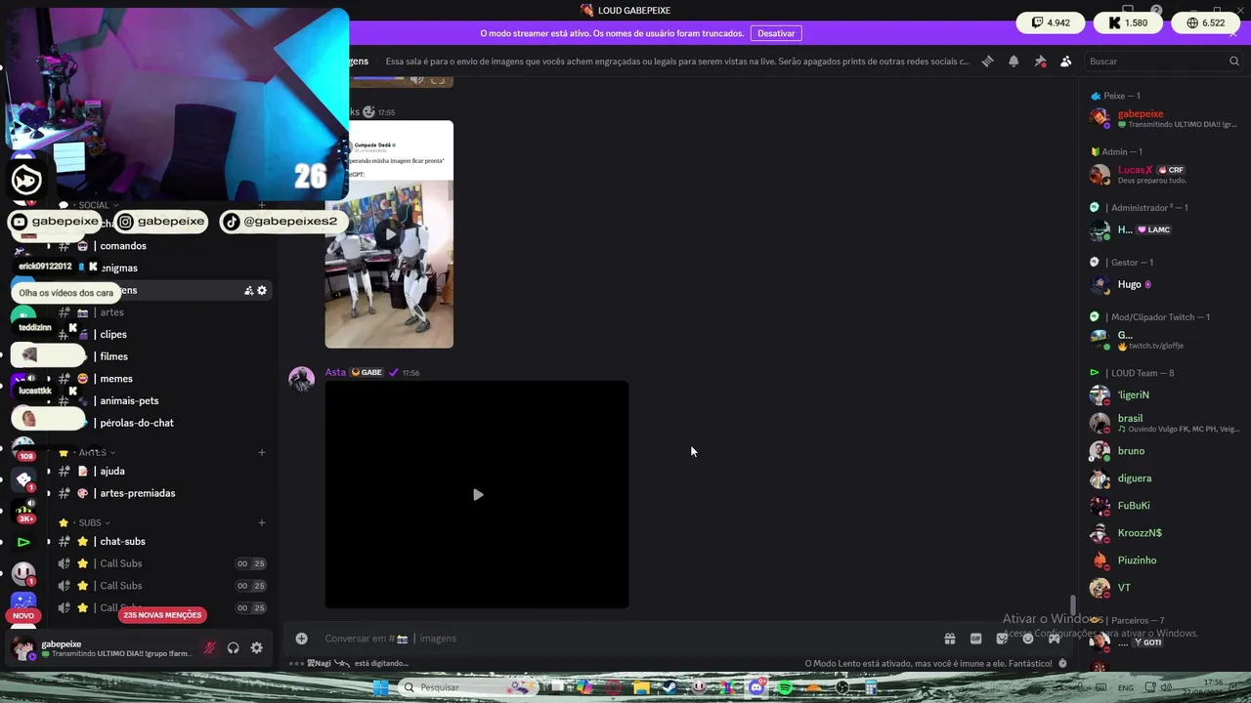1251x703 pixels.
Task: Open Discord icon on the taskbar
Action: (756, 687)
